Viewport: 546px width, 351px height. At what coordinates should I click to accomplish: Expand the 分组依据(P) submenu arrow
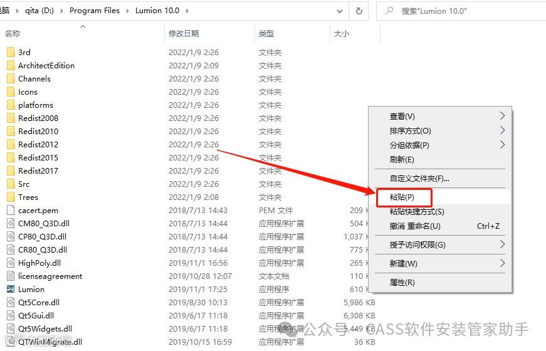tap(502, 145)
